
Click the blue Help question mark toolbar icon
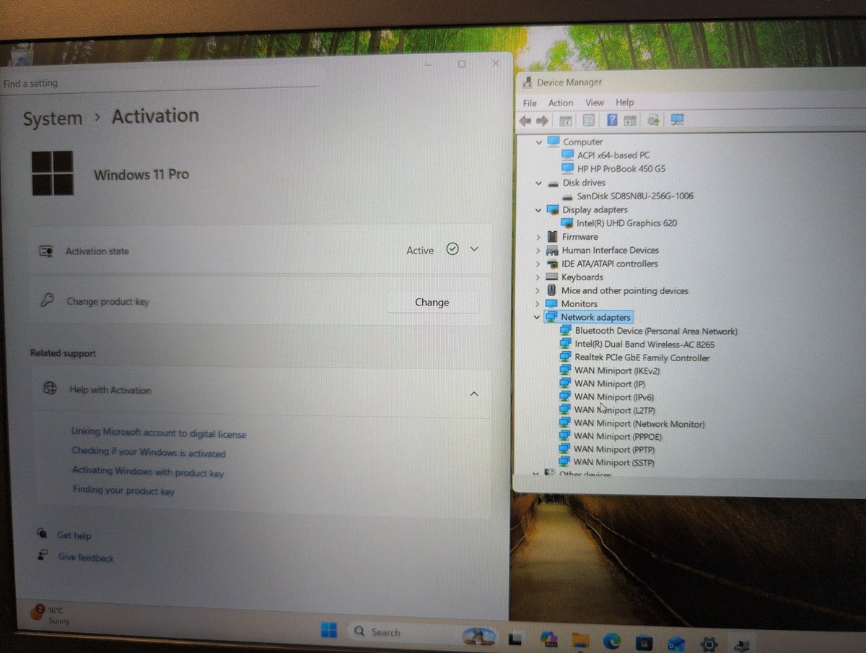pos(612,121)
